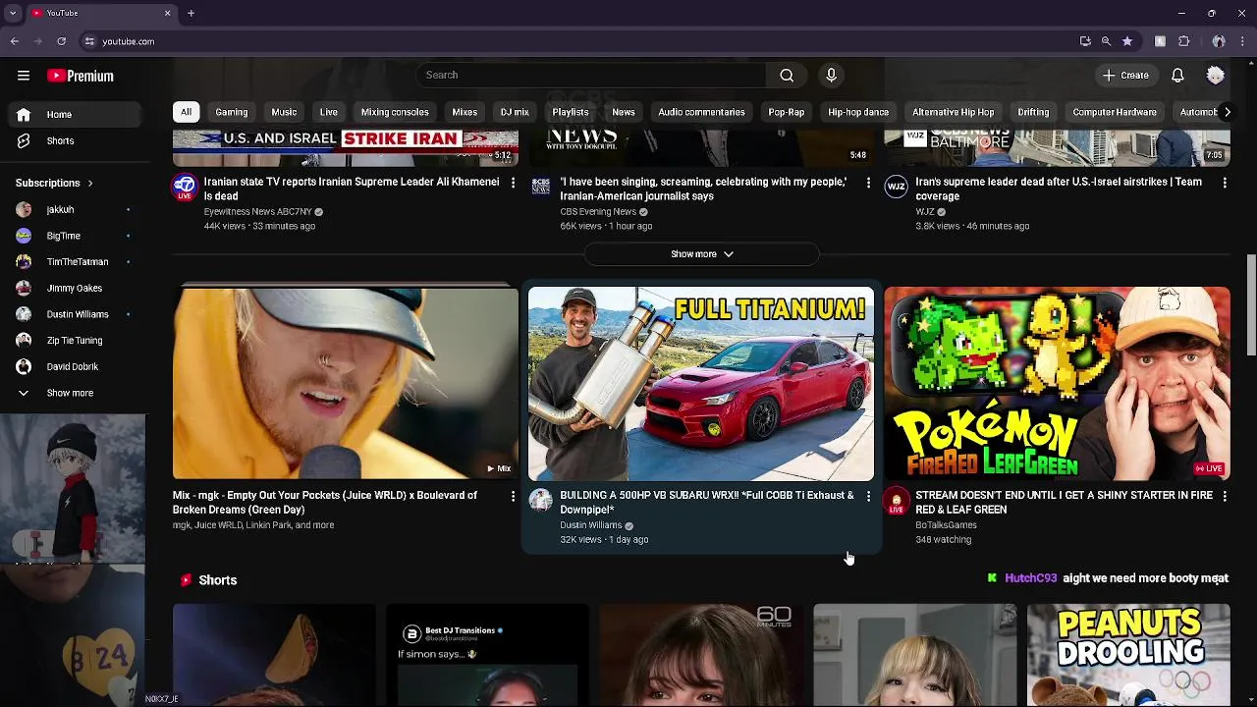The height and width of the screenshot is (707, 1257).
Task: Open David Dobrik subscription channel
Action: tap(73, 366)
